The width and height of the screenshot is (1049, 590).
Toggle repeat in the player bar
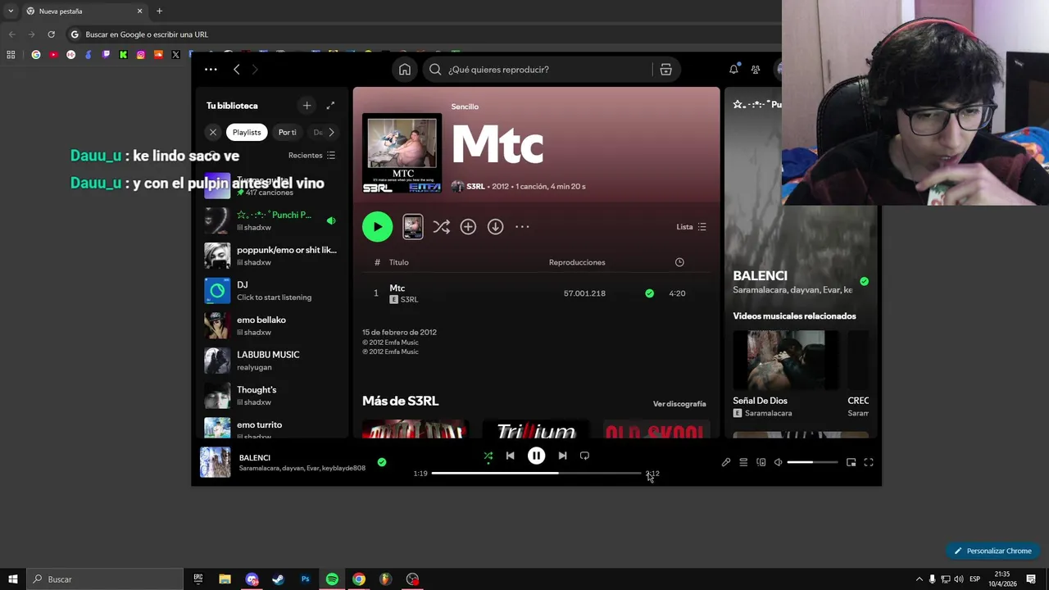(x=584, y=456)
